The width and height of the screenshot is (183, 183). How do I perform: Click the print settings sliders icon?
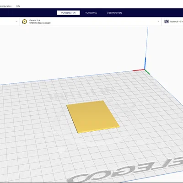pyautogui.click(x=167, y=22)
